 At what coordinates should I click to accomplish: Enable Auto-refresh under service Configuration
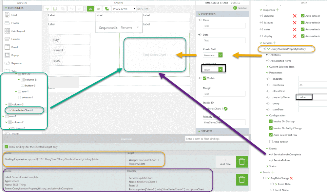pos(271,142)
